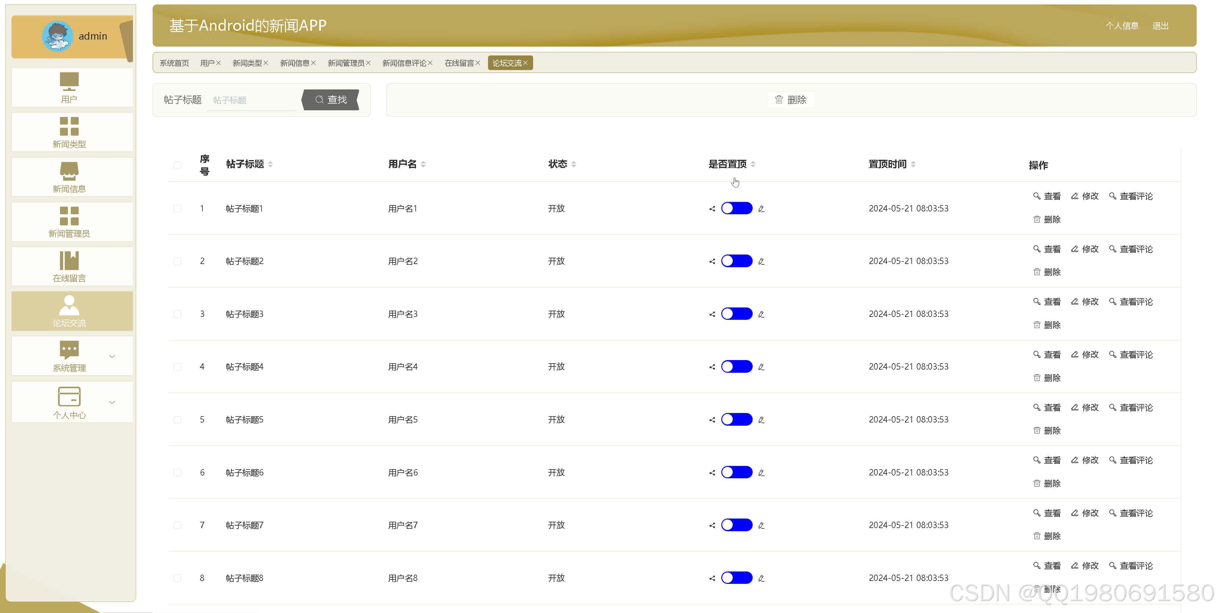Toggle 是否置顶 switch for 帖子标题5

point(737,420)
